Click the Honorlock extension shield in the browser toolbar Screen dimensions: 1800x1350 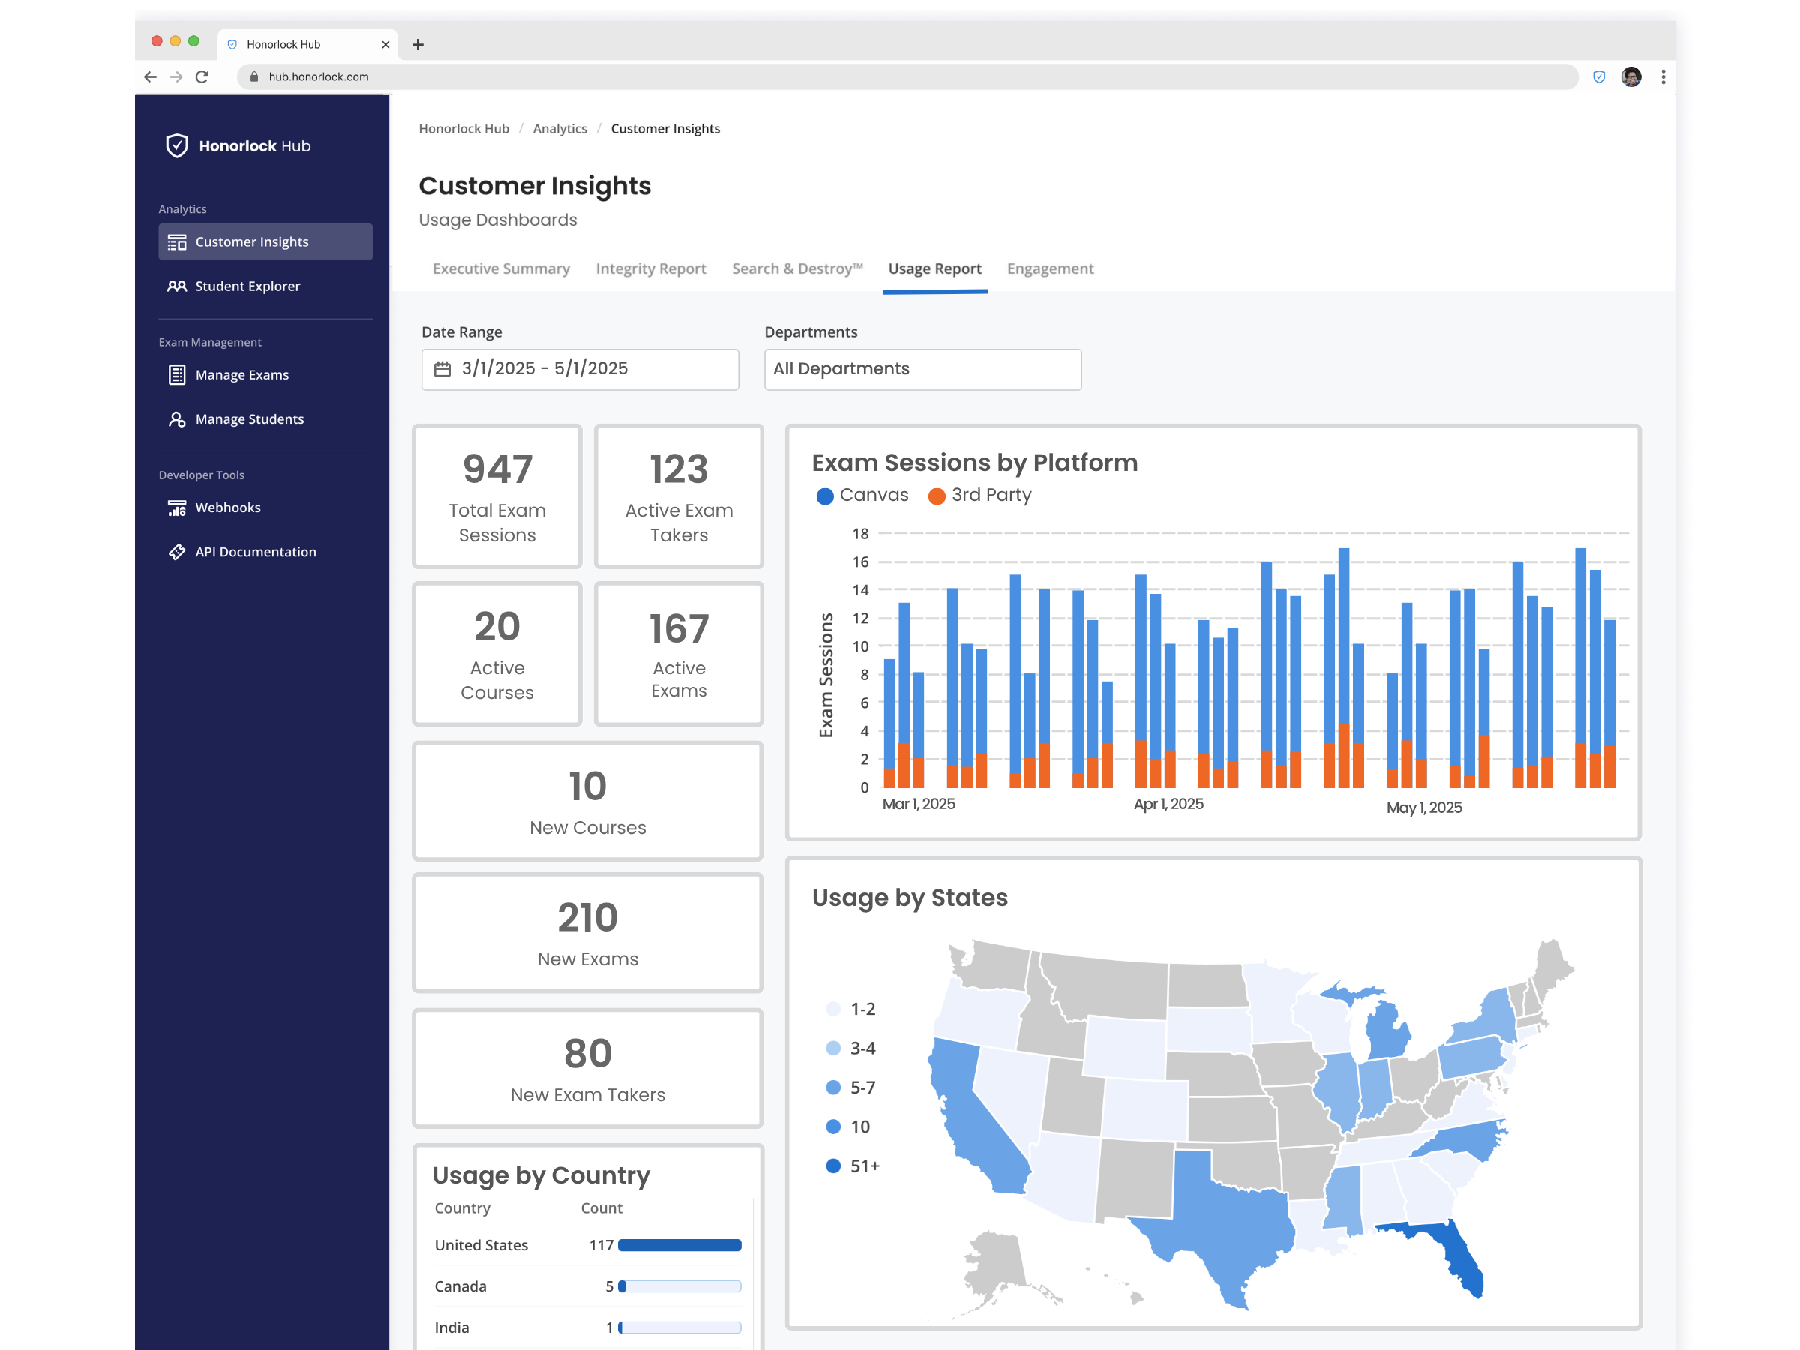[1598, 76]
